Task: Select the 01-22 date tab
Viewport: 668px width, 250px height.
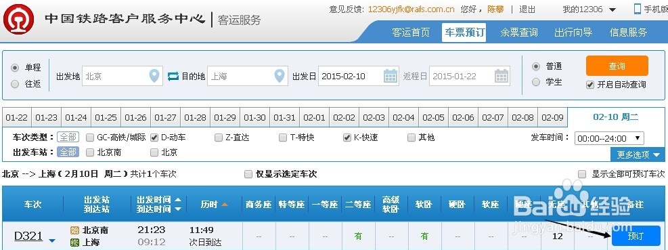Action: tap(17, 117)
